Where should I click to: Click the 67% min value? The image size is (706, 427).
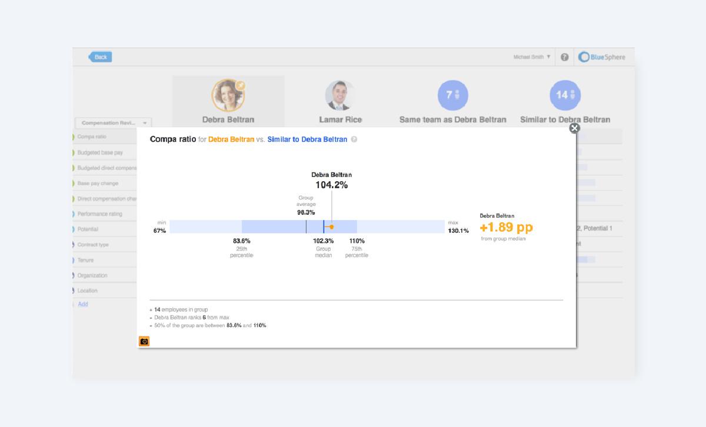pos(159,231)
